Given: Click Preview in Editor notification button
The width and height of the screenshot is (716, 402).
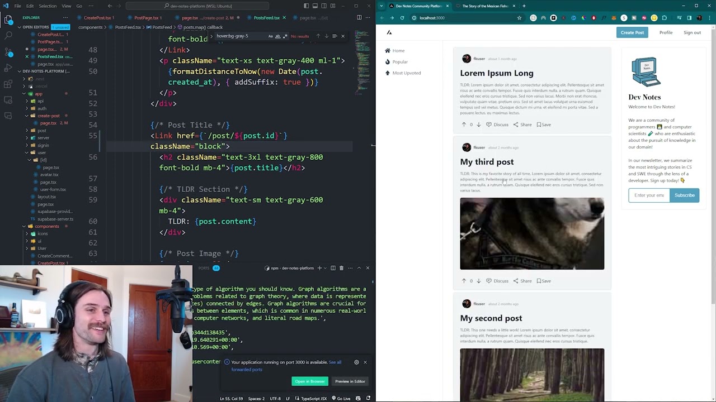Looking at the screenshot, I should tap(350, 381).
